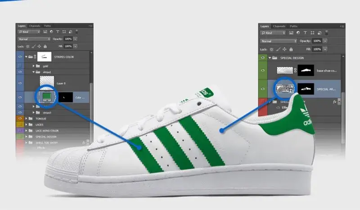360x210 pixels.
Task: Expand the LACE WING COLOR group
Action: (x=26, y=130)
